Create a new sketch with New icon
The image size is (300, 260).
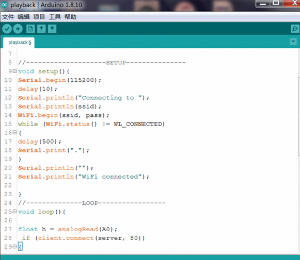click(x=30, y=29)
